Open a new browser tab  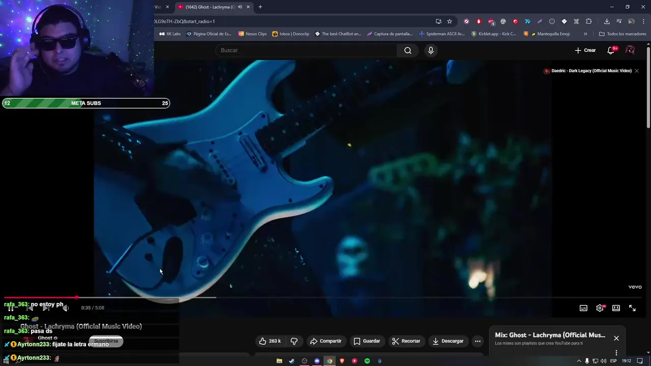click(x=260, y=7)
